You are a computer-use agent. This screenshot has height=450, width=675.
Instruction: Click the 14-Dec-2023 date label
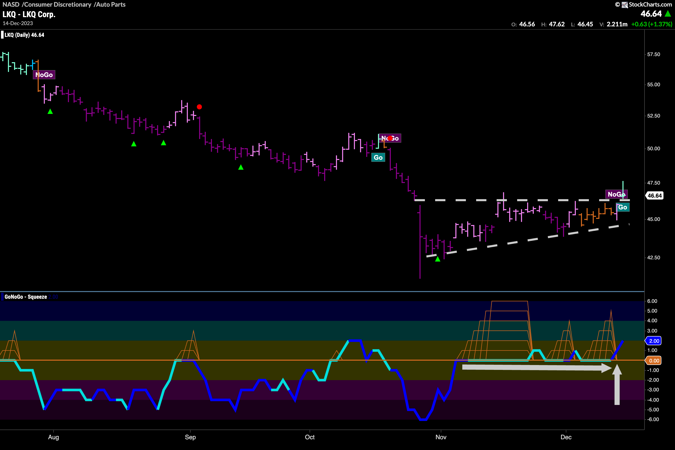pyautogui.click(x=18, y=24)
